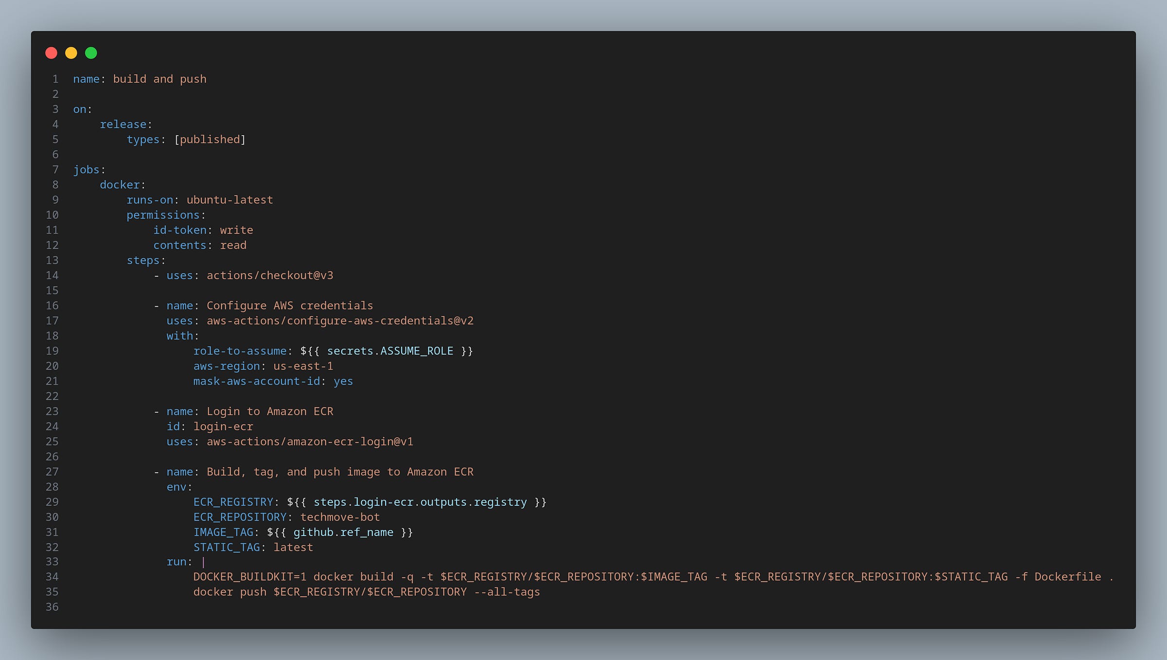This screenshot has width=1167, height=660.
Task: Click the '--all-tags' flag
Action: 507,592
